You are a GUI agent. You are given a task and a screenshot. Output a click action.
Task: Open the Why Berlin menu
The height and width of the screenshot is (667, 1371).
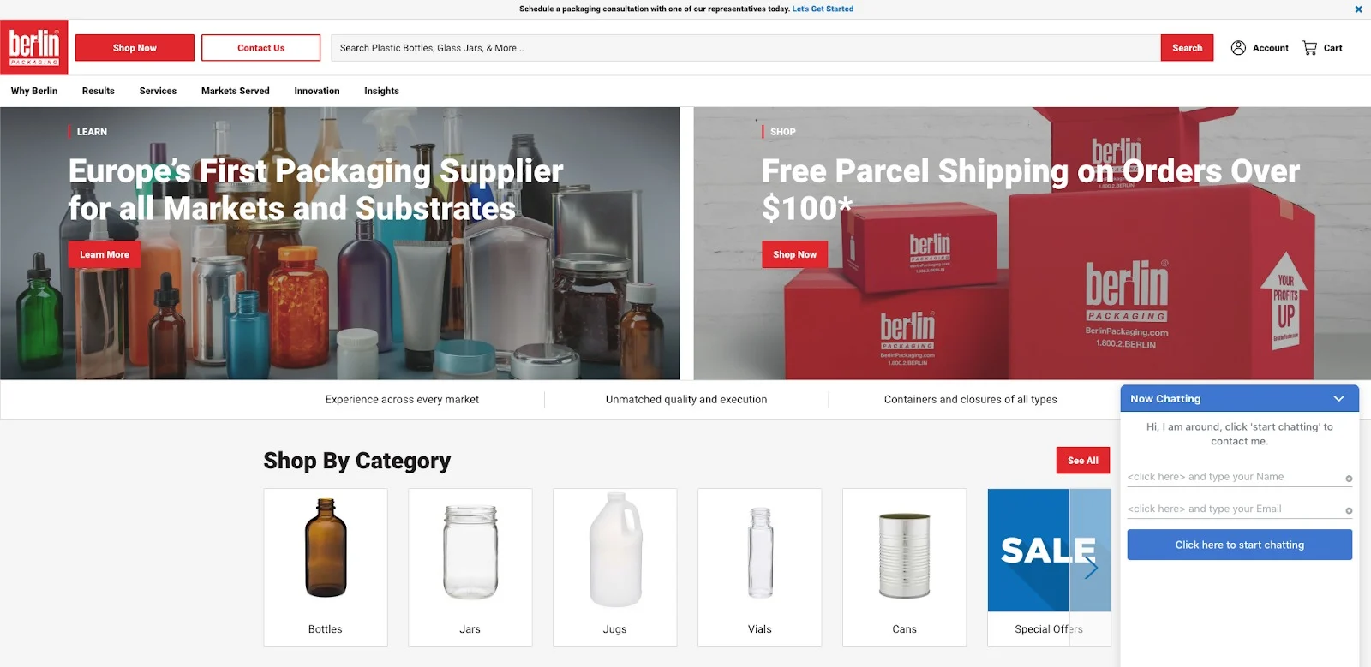coord(34,91)
